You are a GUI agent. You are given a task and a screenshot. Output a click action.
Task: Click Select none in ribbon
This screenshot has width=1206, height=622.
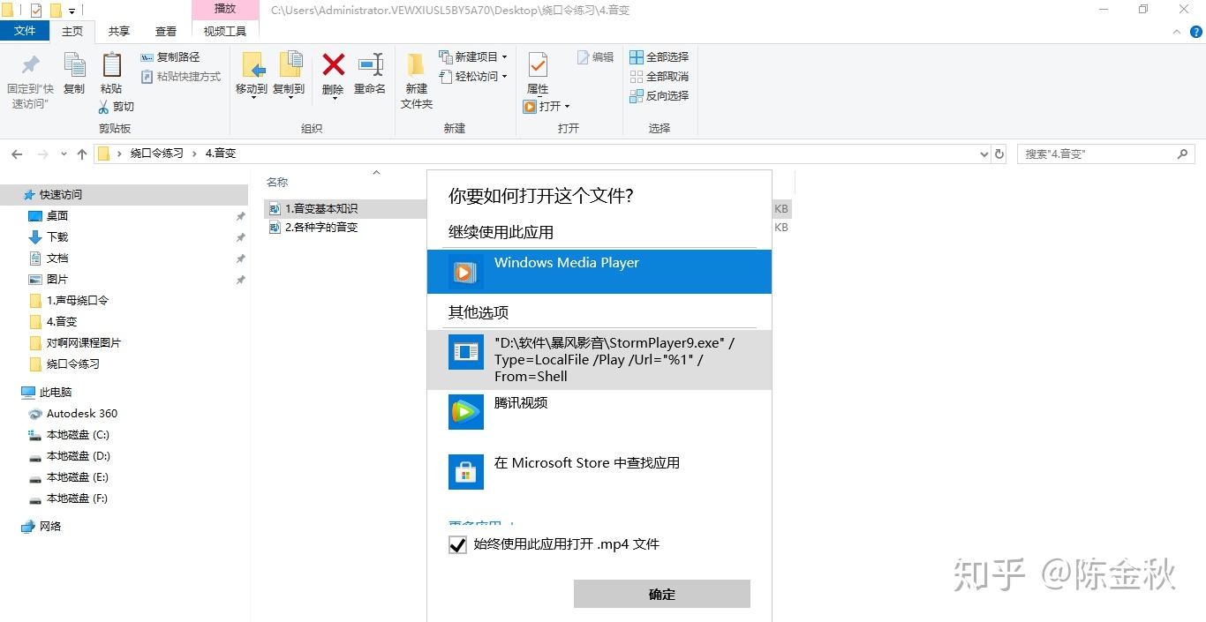(x=659, y=77)
